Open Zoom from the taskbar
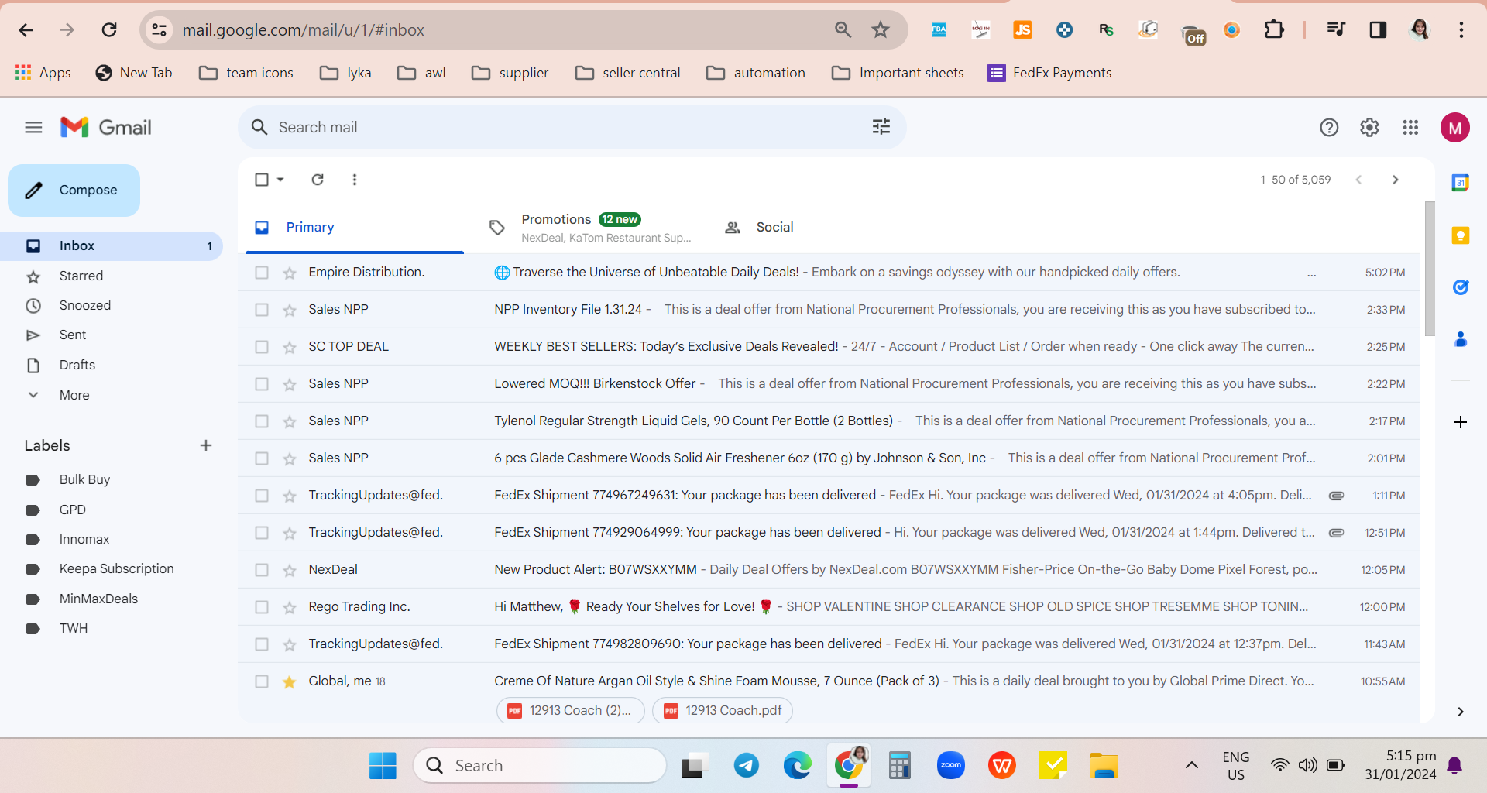The image size is (1487, 793). [951, 766]
